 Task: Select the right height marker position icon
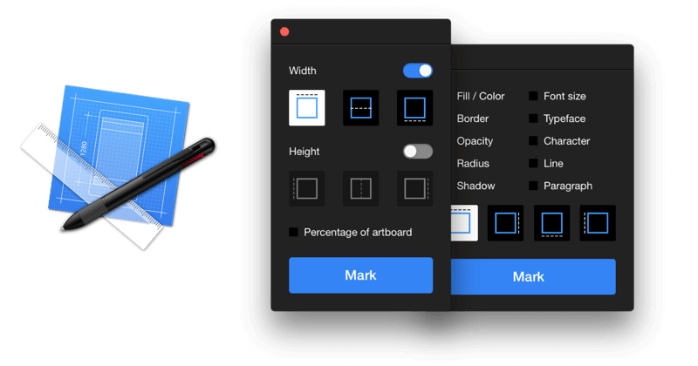tap(414, 188)
